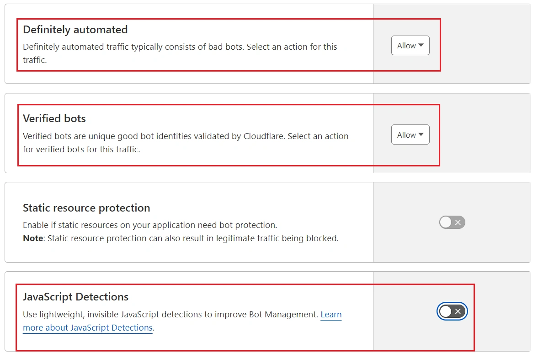Open the Allow dropdown for Definitely automated
Image resolution: width=538 pixels, height=357 pixels.
410,45
